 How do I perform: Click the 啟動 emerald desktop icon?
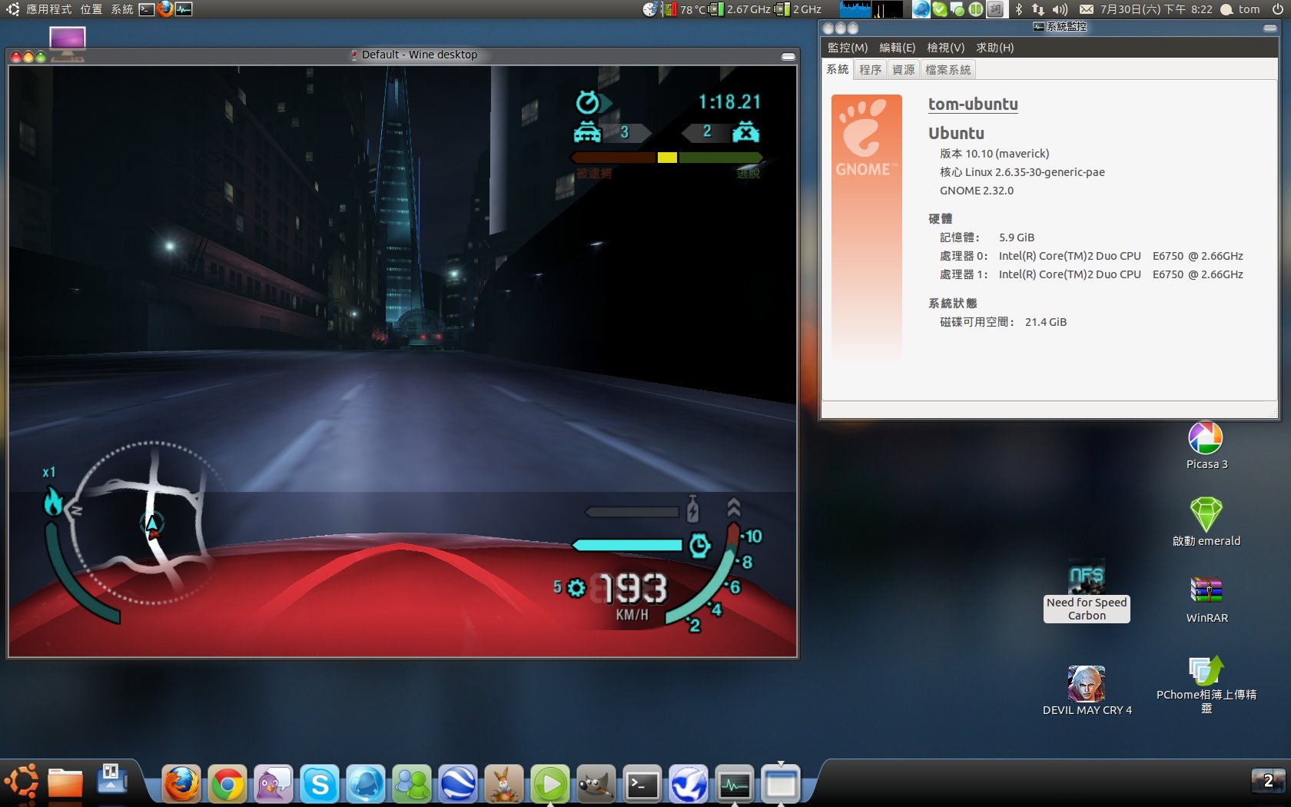(1206, 522)
